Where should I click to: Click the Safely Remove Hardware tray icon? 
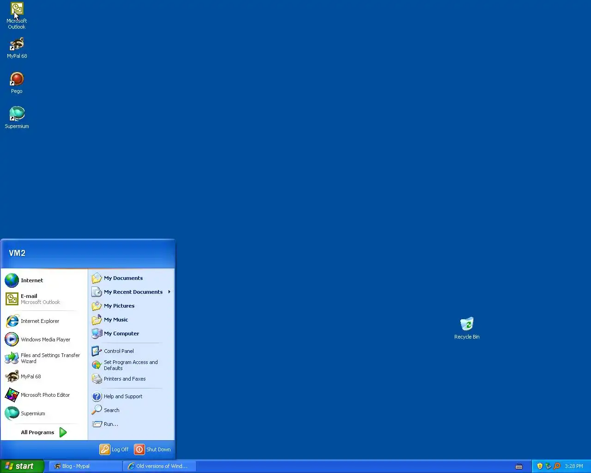549,466
